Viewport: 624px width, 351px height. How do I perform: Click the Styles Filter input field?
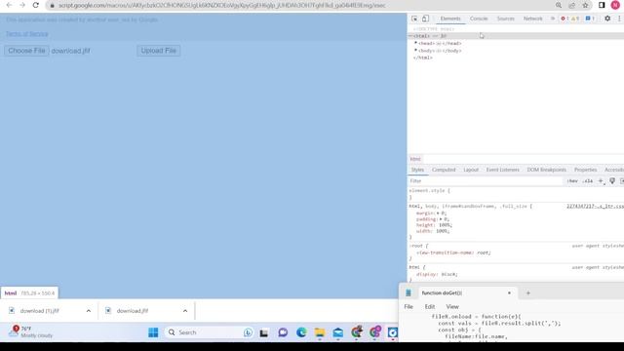pos(486,181)
